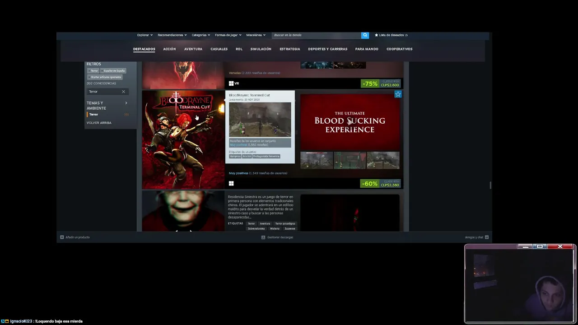
Task: Open last BloodRayne screenshot thumbnail
Action: [383, 160]
